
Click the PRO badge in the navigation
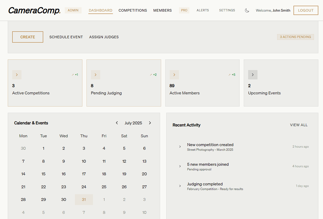click(184, 10)
